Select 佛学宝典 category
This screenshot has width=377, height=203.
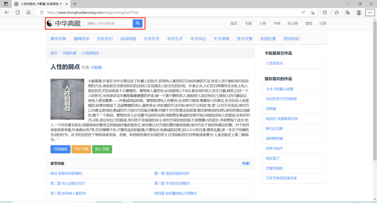pyautogui.click(x=58, y=39)
